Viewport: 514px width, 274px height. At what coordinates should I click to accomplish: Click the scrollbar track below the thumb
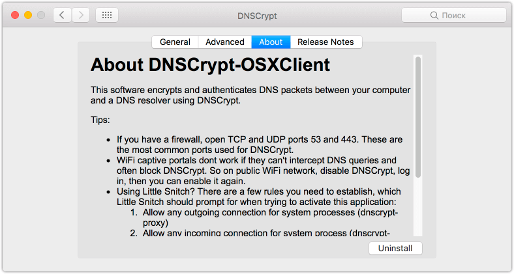418,207
